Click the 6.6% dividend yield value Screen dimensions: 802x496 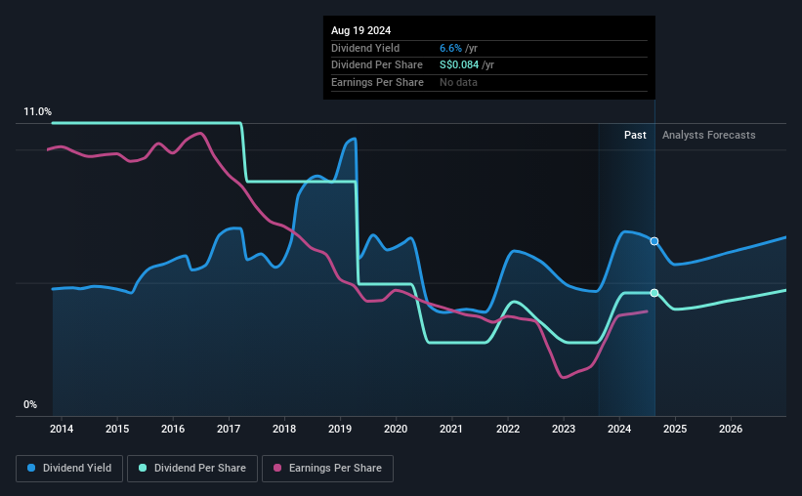point(450,48)
